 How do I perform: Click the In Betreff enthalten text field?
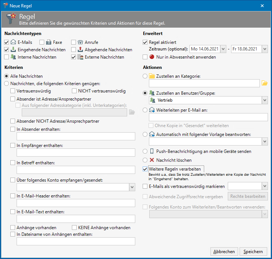click(76, 170)
